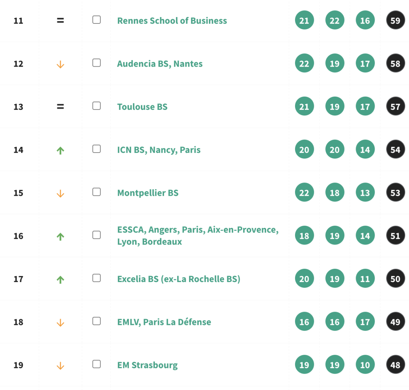Viewport: 409px width, 390px height.
Task: Click the down arrow for Audencia BS row
Action: (60, 65)
